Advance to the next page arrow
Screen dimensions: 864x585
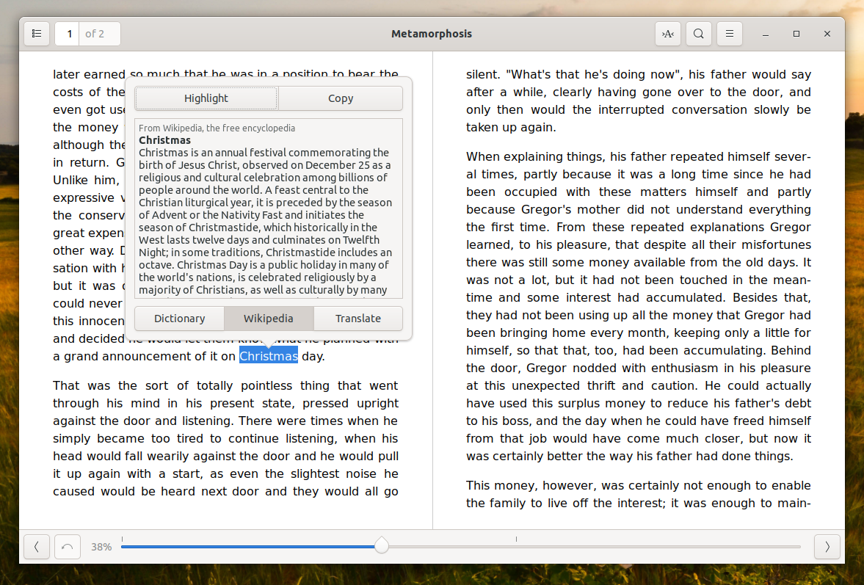click(x=827, y=547)
